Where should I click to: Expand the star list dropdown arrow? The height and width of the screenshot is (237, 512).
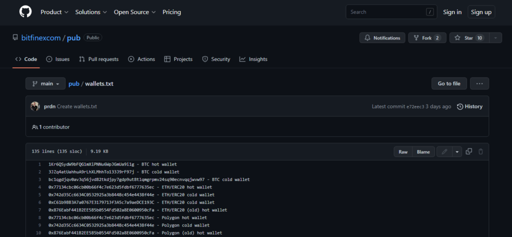pyautogui.click(x=495, y=38)
